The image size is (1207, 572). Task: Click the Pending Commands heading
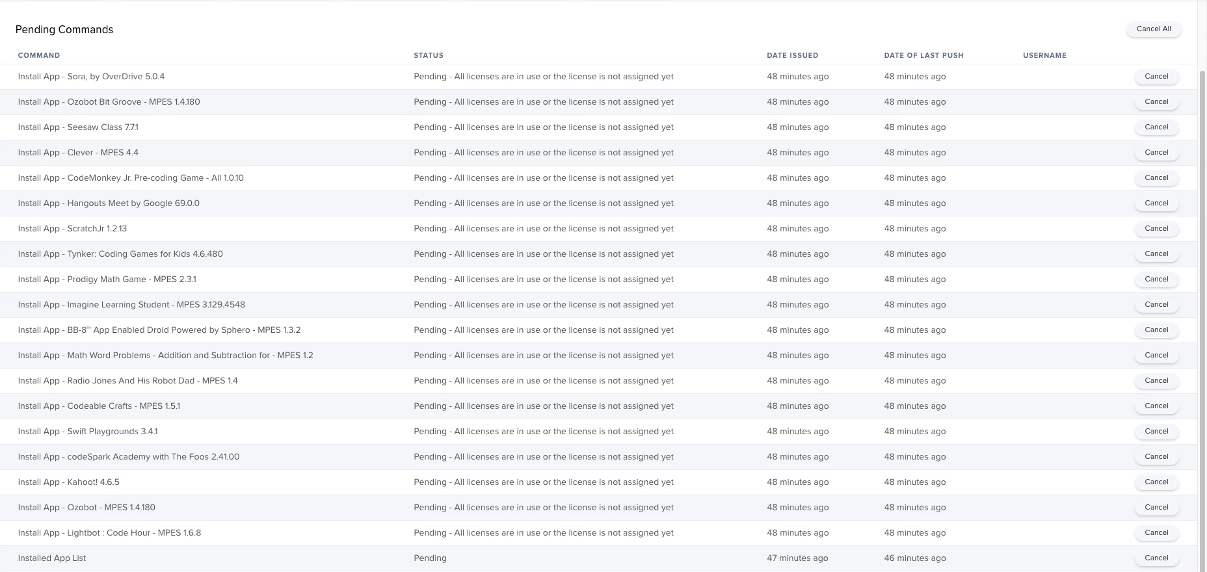pos(64,29)
